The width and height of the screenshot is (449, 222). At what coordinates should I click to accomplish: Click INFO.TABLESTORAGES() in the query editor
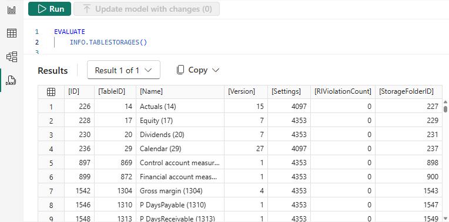pos(108,43)
